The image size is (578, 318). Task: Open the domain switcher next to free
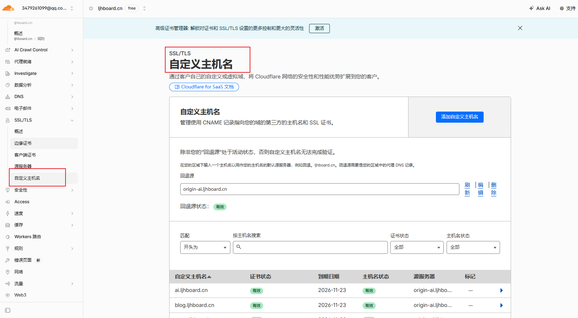pos(144,9)
